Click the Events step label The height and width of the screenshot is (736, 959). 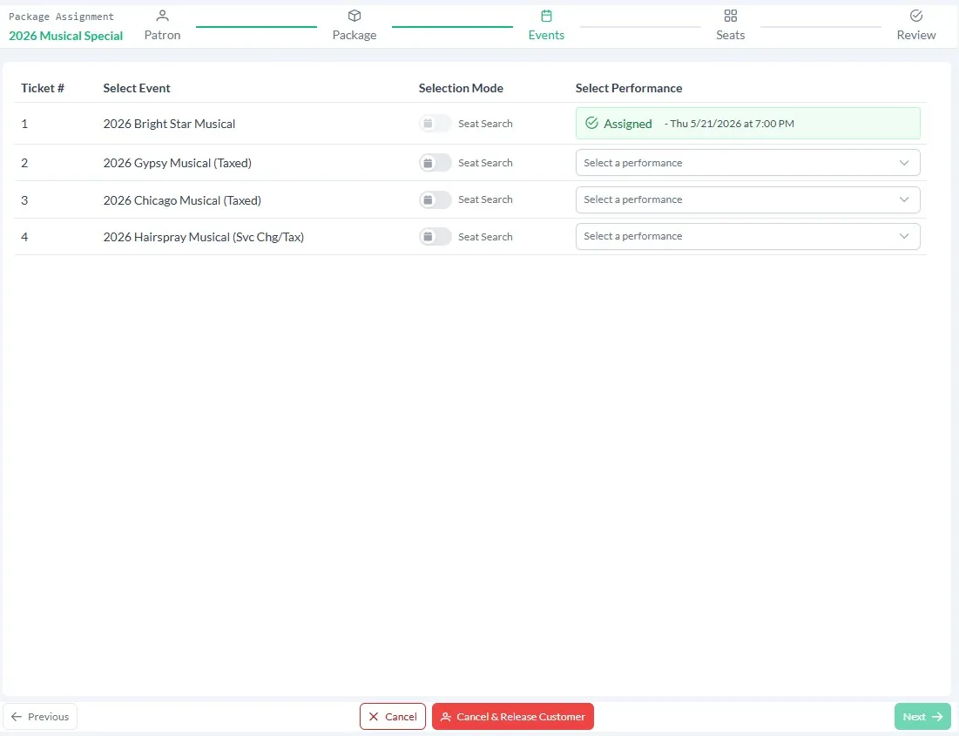[x=546, y=35]
